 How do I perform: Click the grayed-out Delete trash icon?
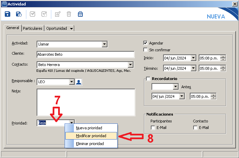point(69,14)
